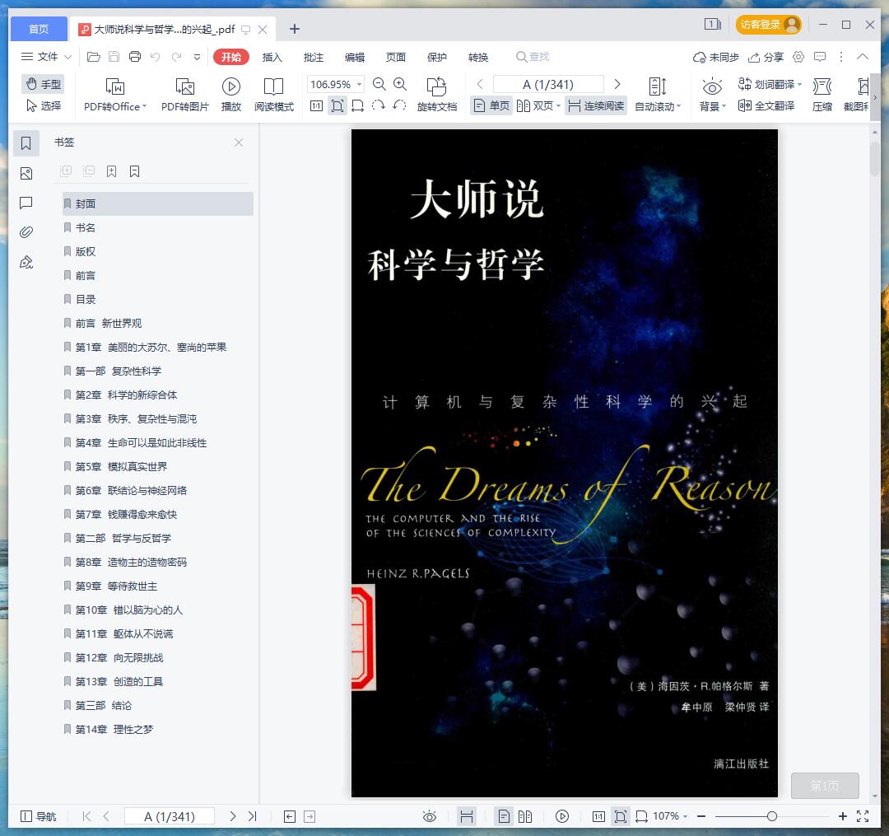This screenshot has width=889, height=836.
Task: Click the redo arrow icon
Action: click(176, 57)
